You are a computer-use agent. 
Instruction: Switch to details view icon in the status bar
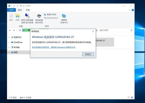coord(129,97)
